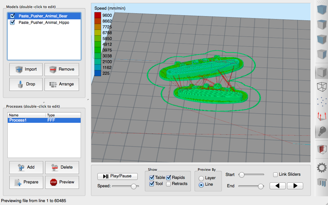Switch to side view cube icon
The image size is (328, 205).
tap(322, 54)
